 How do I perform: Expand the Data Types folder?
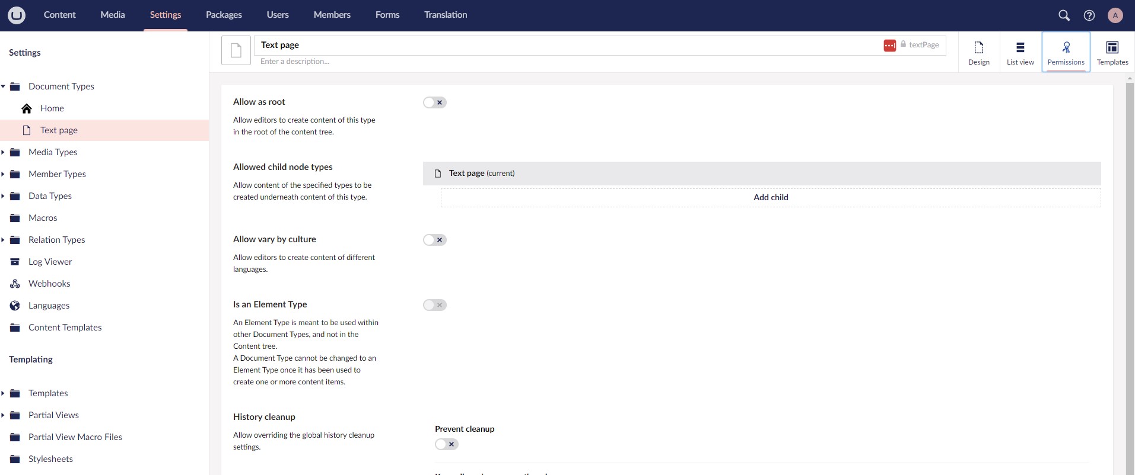coord(4,196)
